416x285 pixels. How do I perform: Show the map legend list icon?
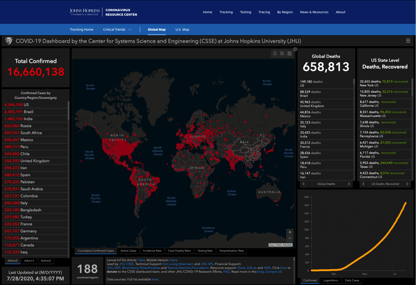[282, 54]
